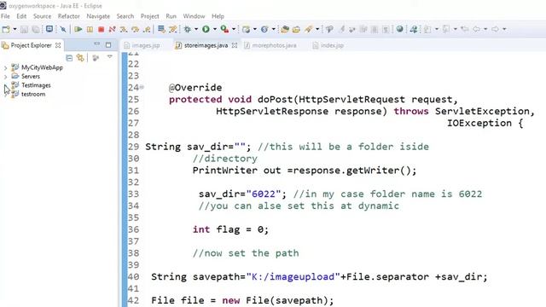Close the storeimages.java tab

click(235, 45)
